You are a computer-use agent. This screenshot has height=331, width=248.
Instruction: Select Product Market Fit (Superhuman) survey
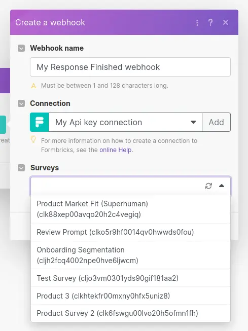pos(130,209)
